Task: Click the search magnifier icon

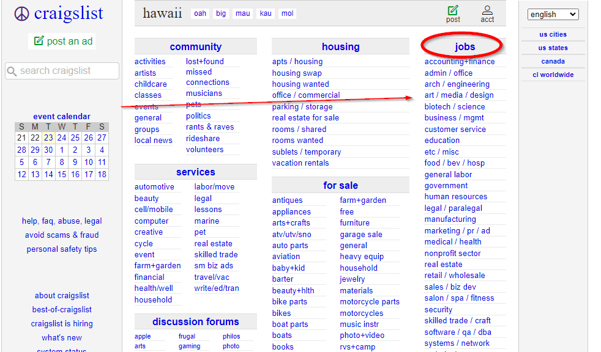Action: (12, 71)
